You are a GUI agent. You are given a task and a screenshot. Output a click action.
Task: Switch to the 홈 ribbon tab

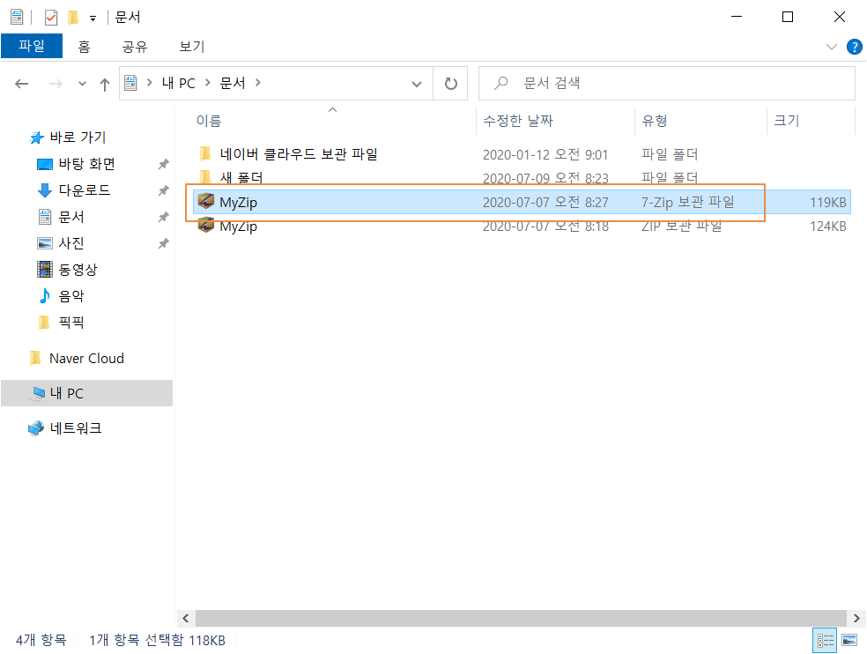[84, 47]
